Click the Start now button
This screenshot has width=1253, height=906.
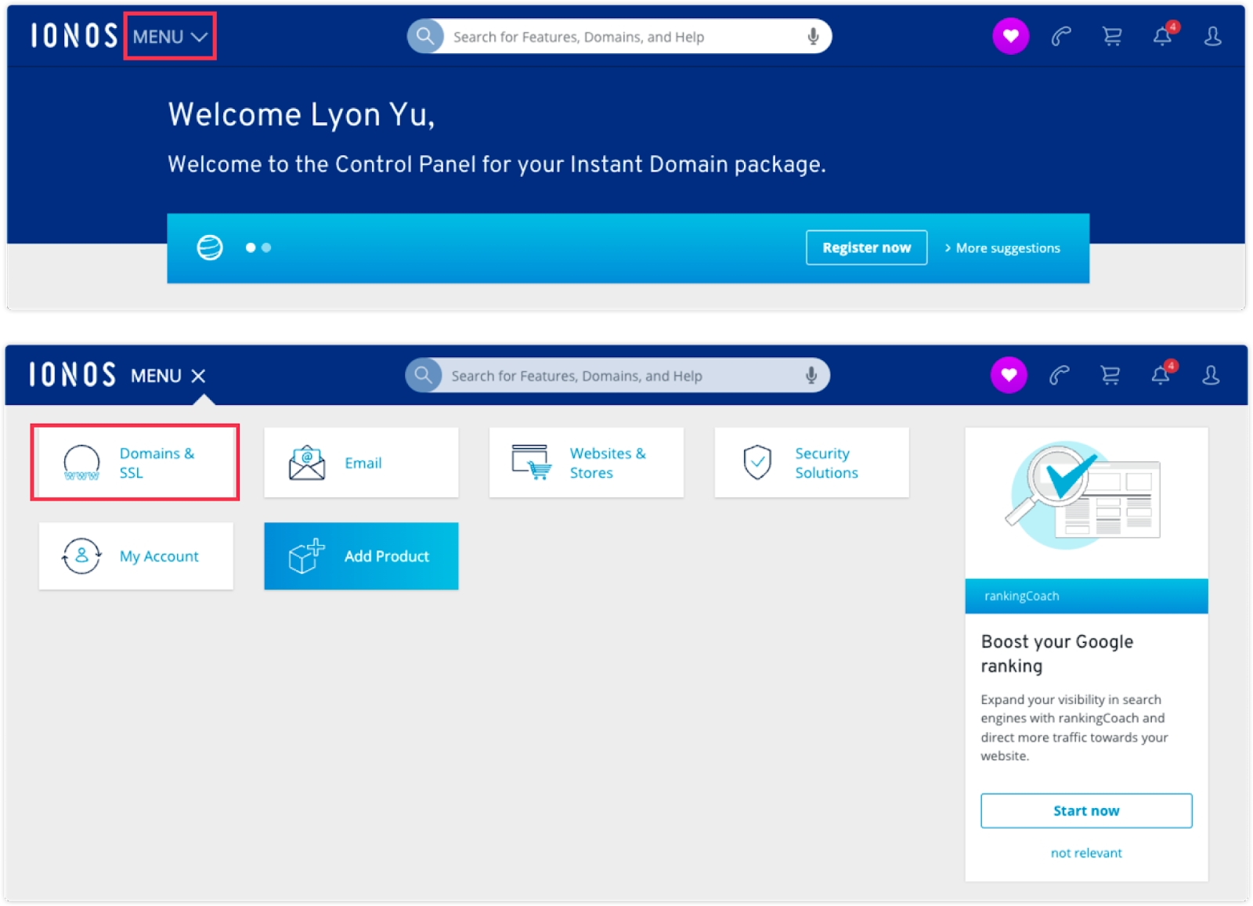(1086, 810)
